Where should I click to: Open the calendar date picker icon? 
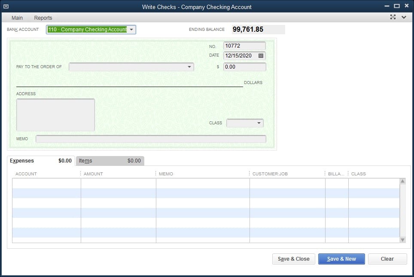[x=261, y=56]
